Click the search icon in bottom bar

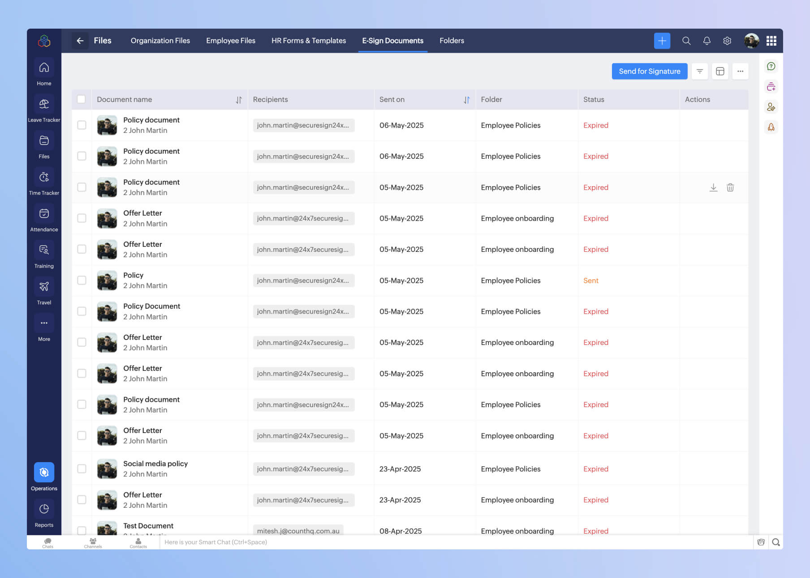point(776,542)
